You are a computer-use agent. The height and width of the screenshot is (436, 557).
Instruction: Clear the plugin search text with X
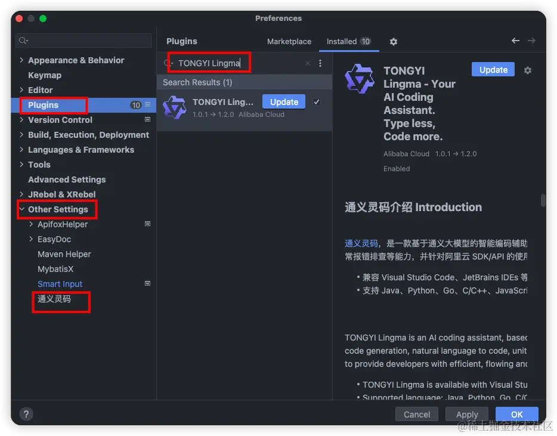point(308,63)
